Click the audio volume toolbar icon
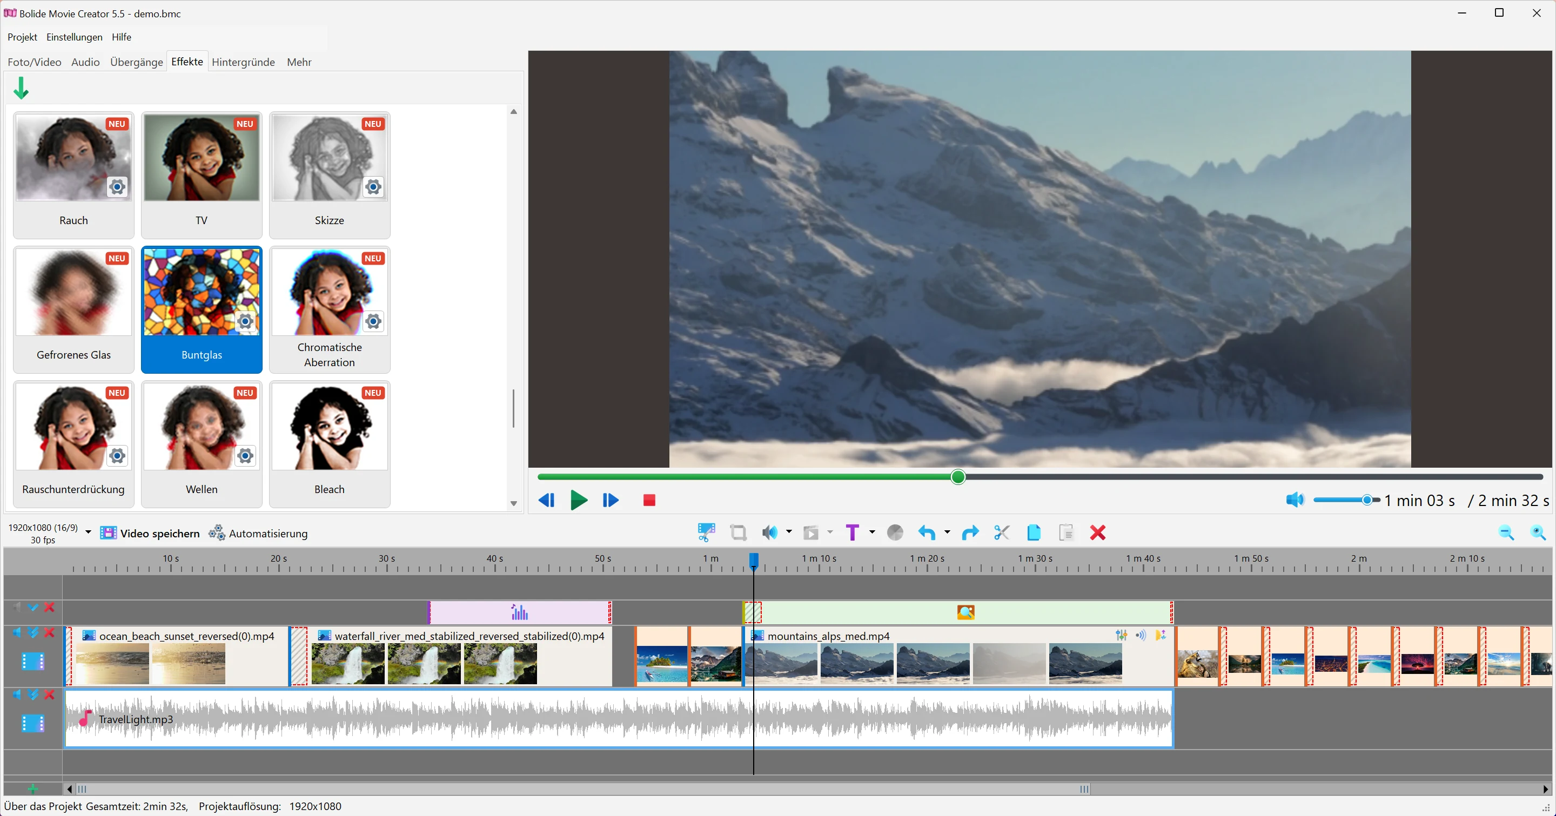 (769, 532)
